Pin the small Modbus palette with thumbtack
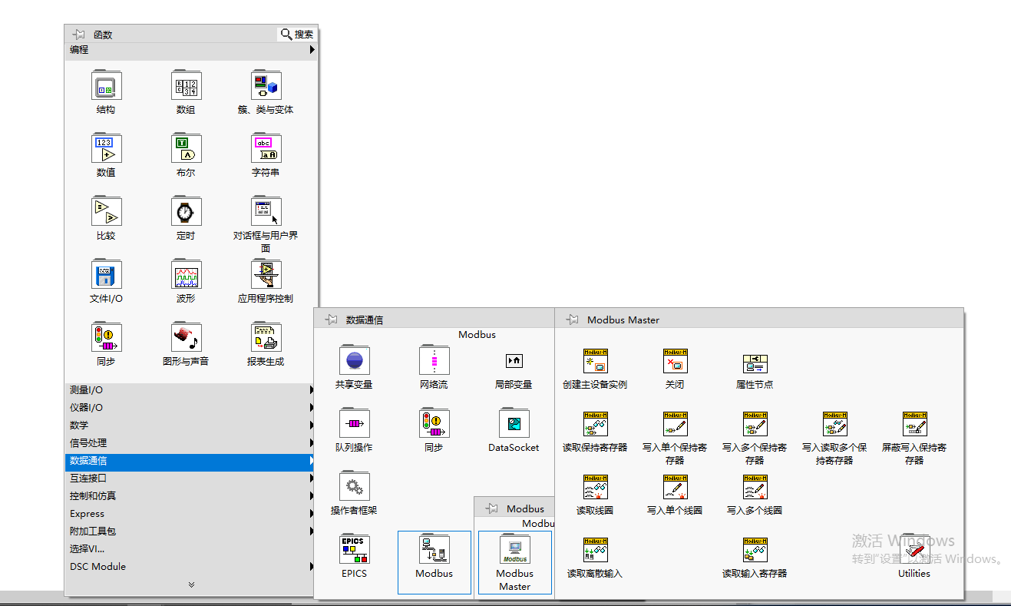Image resolution: width=1011 pixels, height=606 pixels. [x=492, y=508]
